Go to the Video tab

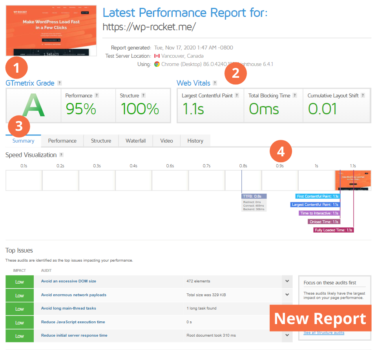pos(166,141)
